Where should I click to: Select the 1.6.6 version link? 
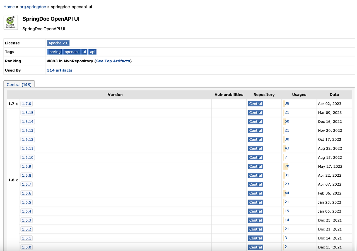click(x=27, y=193)
